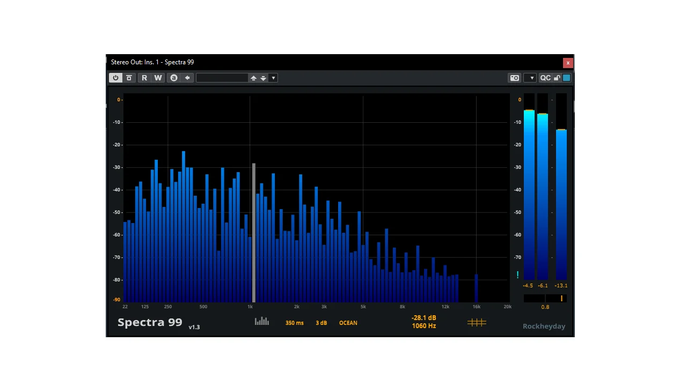Click the 20k frequency axis label
The height and width of the screenshot is (386, 687).
click(507, 307)
